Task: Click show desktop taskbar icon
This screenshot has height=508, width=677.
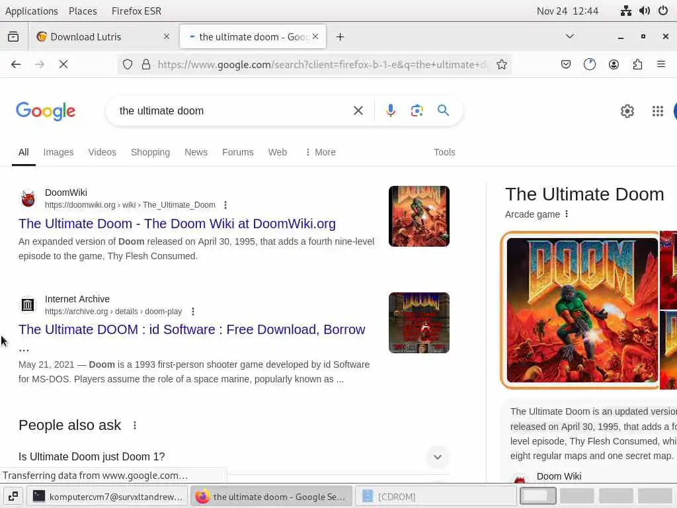Action: [x=13, y=497]
